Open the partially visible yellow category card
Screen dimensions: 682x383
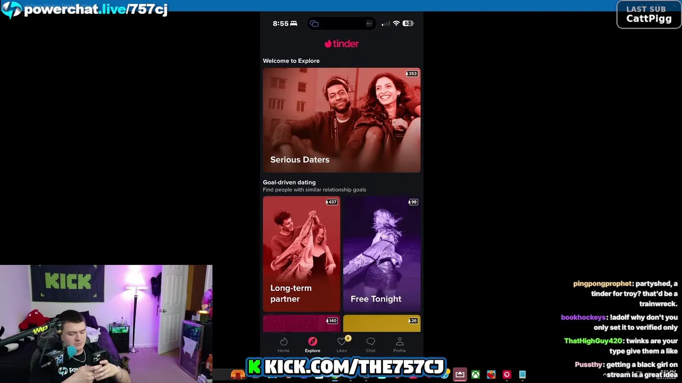381,323
